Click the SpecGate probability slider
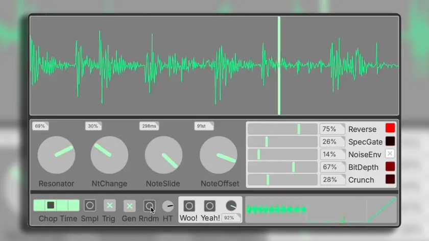 [x=282, y=142]
